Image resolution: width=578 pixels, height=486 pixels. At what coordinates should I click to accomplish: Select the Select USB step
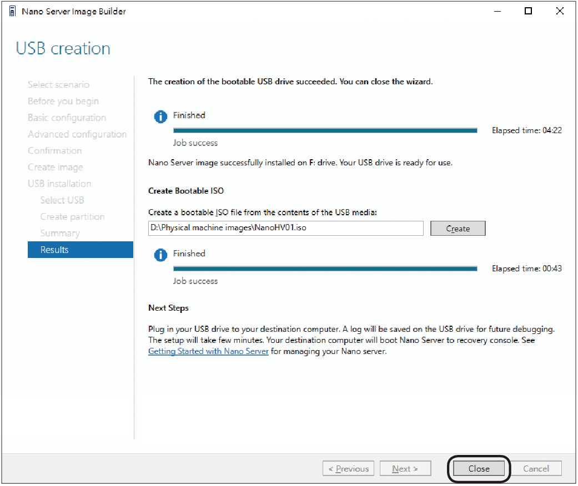coord(62,200)
